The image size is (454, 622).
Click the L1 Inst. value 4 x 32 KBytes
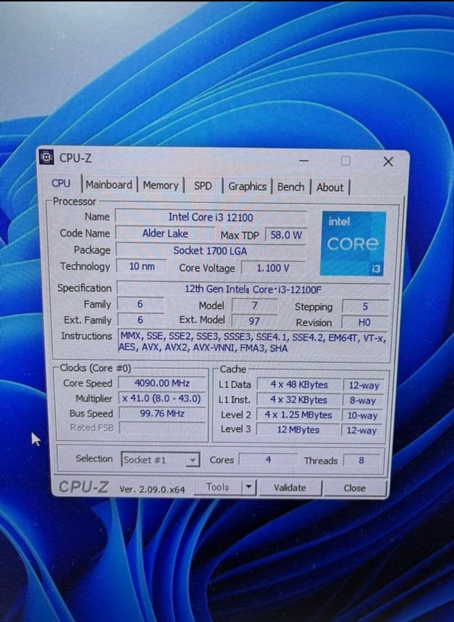pyautogui.click(x=299, y=400)
